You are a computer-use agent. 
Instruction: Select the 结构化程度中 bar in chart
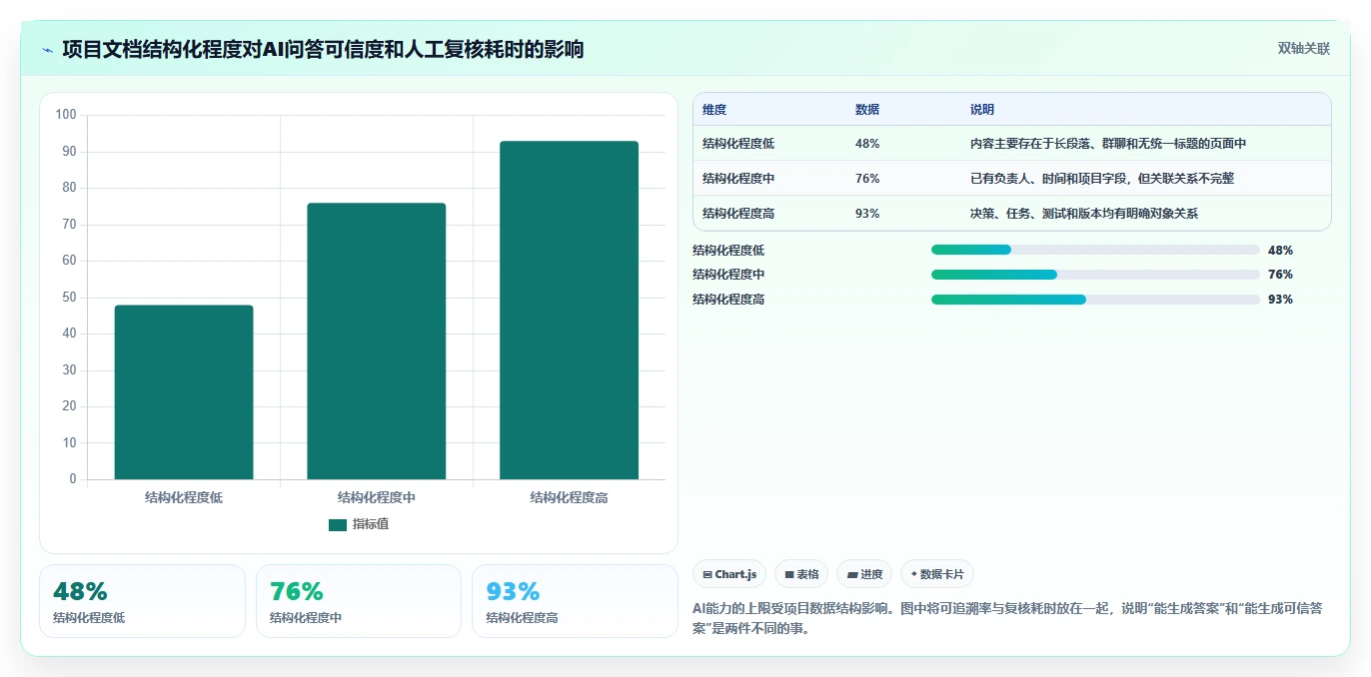pyautogui.click(x=377, y=341)
